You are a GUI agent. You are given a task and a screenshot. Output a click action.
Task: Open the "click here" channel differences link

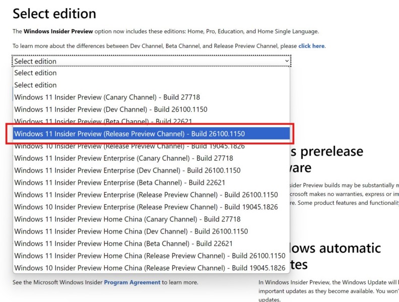tap(311, 46)
